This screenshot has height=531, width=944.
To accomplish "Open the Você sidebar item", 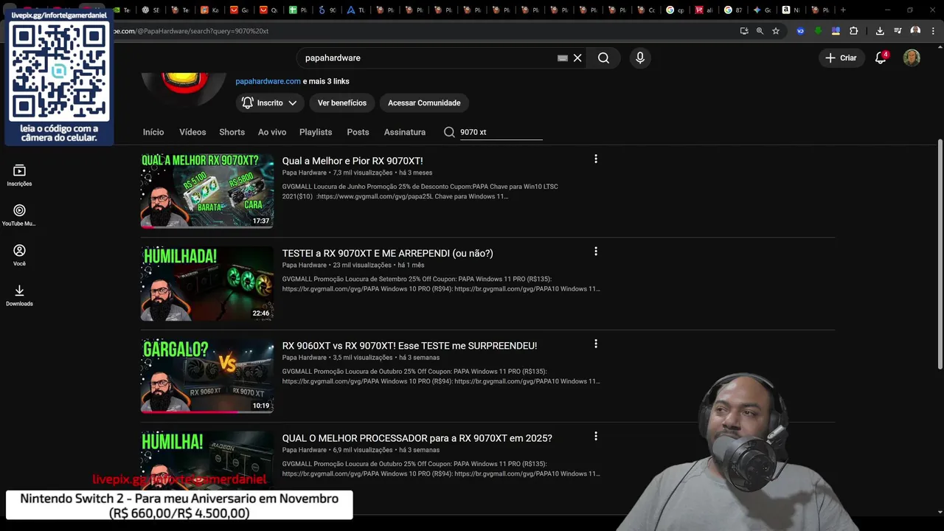I will pos(19,255).
